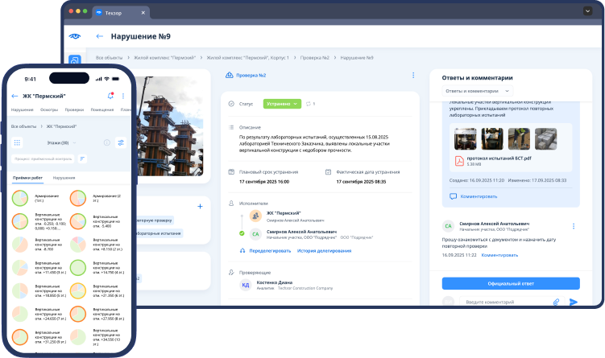Click the buildings icon in the desktop sidebar
Image resolution: width=605 pixels, height=358 pixels.
click(x=75, y=60)
